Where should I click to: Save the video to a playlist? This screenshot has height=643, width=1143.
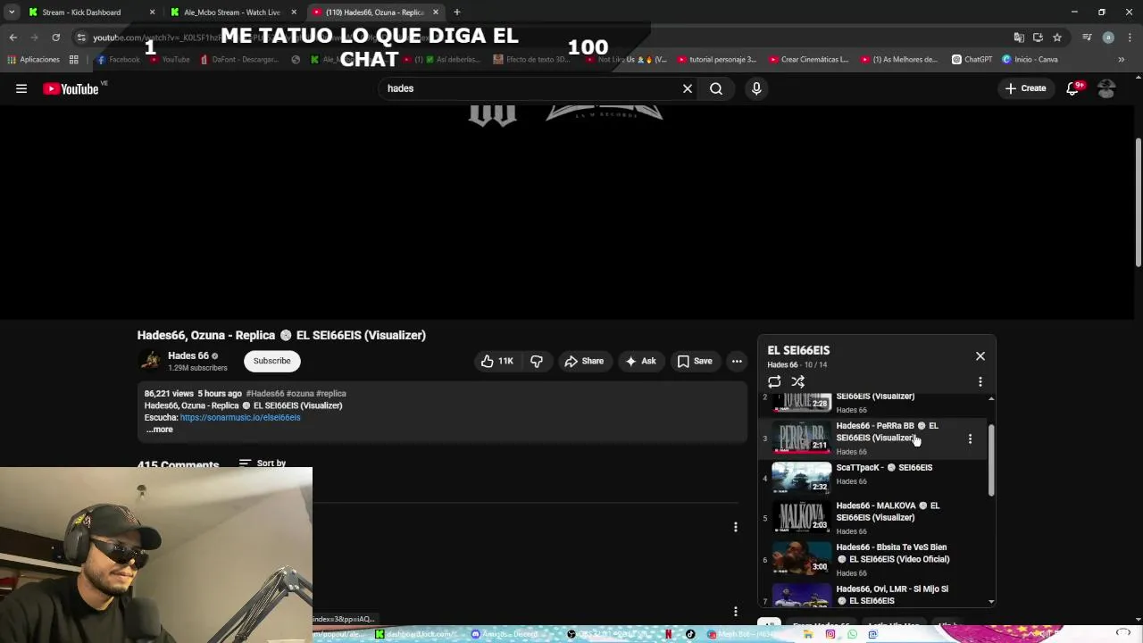[695, 361]
